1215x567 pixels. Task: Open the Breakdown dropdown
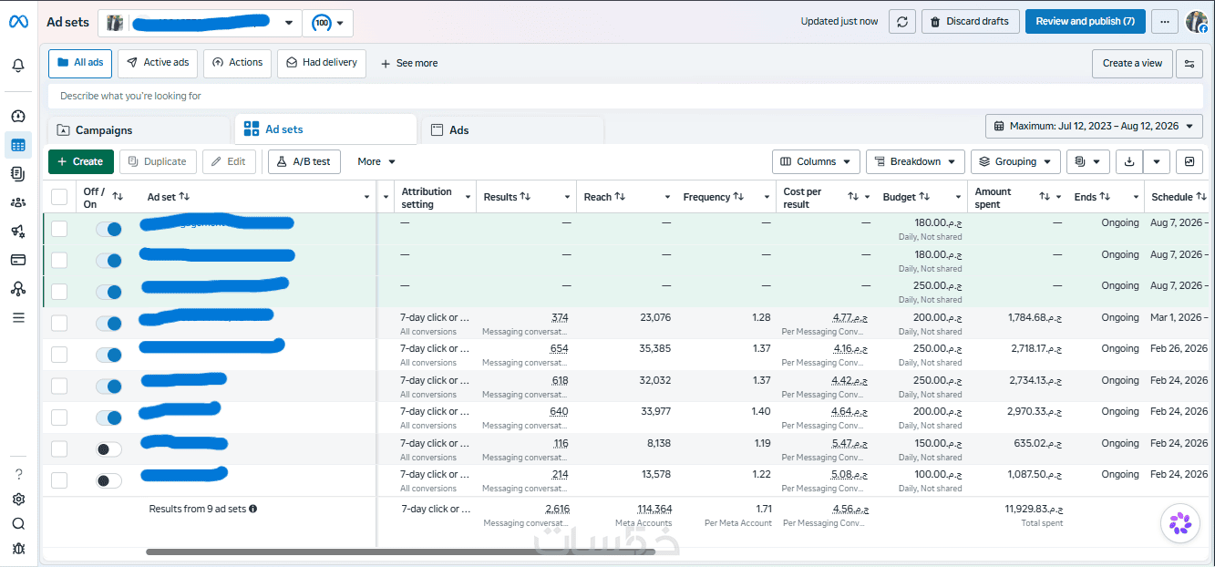click(915, 161)
